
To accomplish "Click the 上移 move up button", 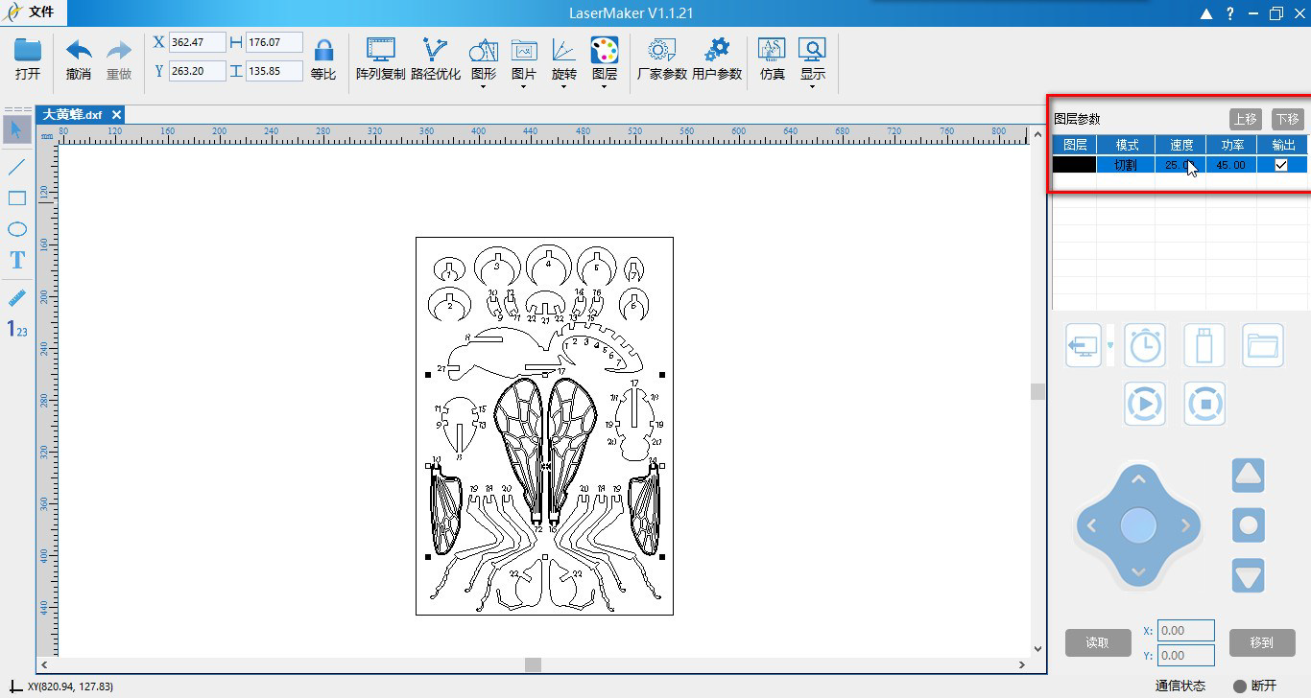I will pyautogui.click(x=1245, y=119).
